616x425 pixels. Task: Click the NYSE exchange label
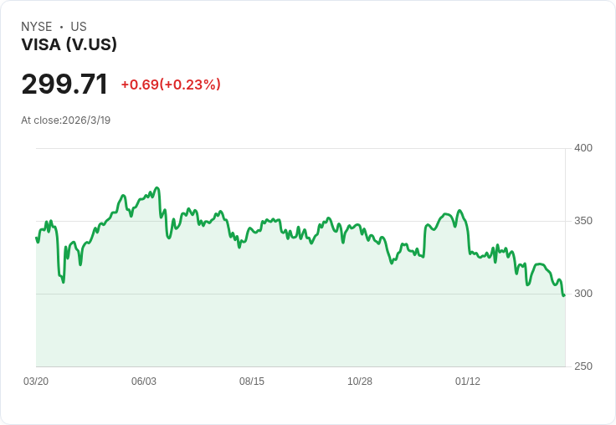pyautogui.click(x=37, y=27)
